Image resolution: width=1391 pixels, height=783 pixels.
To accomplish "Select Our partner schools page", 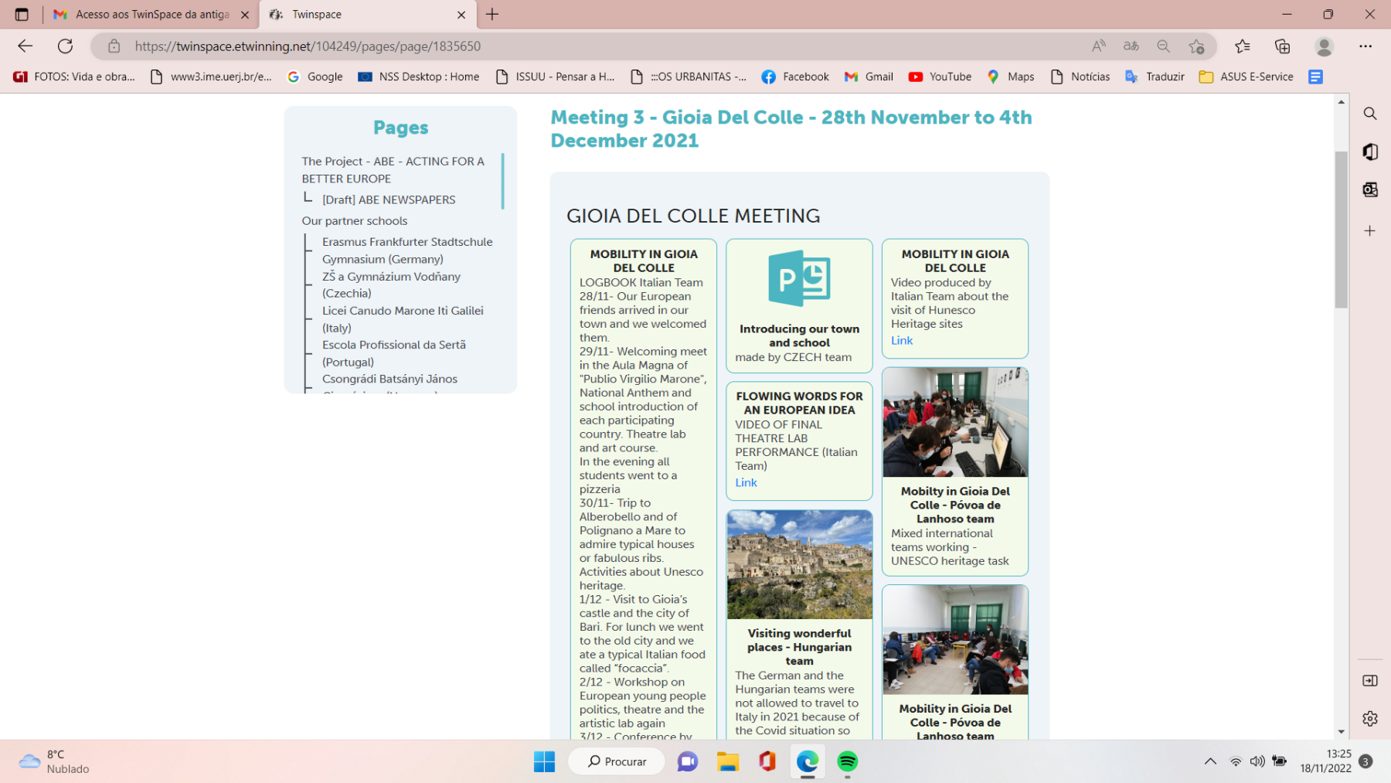I will coord(355,220).
